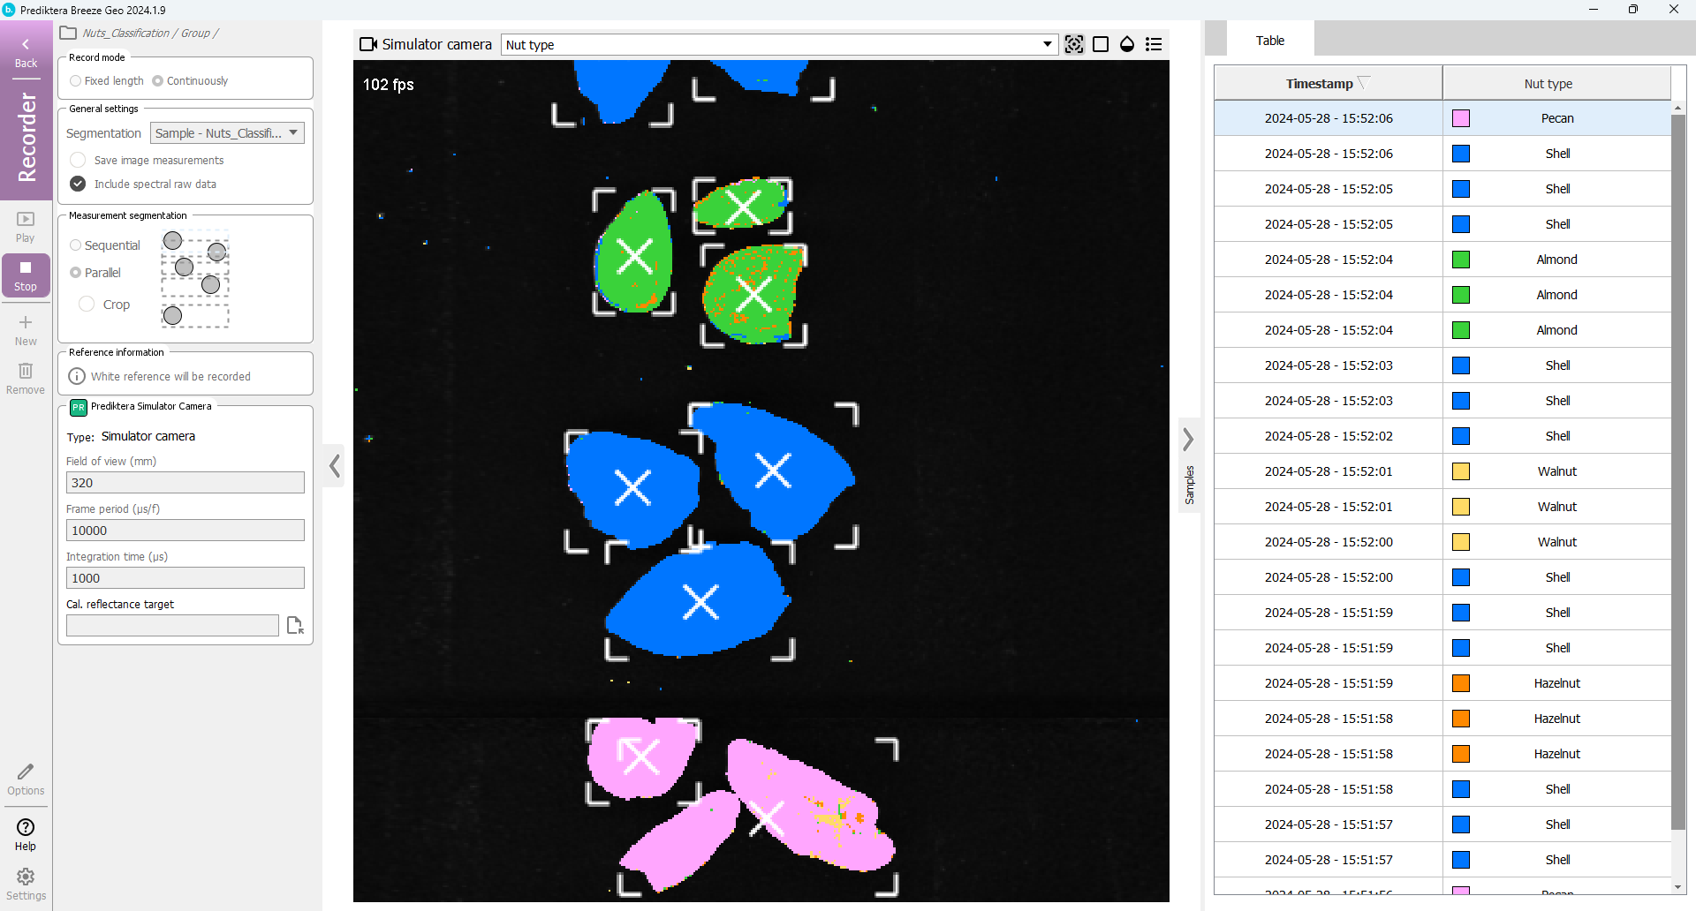Select Fixed length record mode
Image resolution: width=1696 pixels, height=911 pixels.
point(76,81)
